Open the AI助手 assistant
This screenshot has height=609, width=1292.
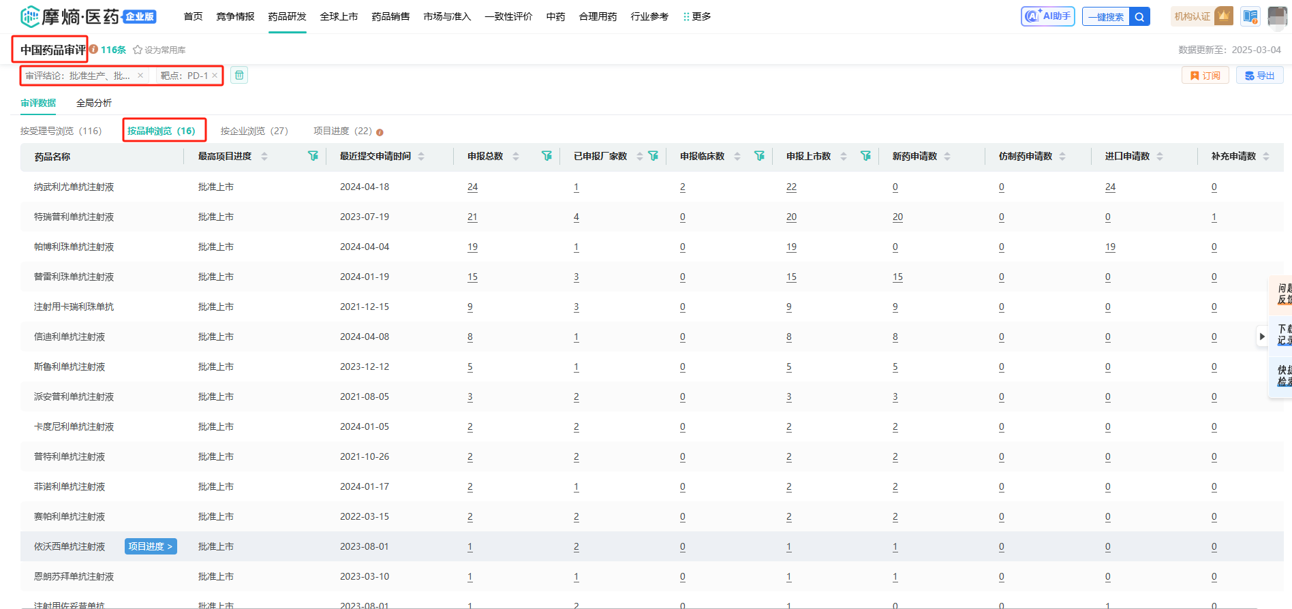1047,16
